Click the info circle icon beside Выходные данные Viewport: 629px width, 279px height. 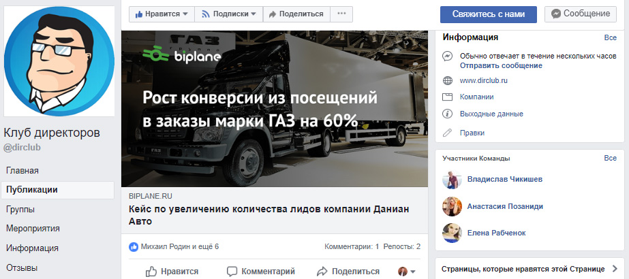point(447,114)
